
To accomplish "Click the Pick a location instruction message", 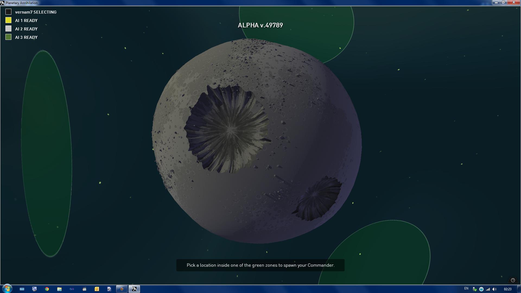I will pyautogui.click(x=260, y=265).
